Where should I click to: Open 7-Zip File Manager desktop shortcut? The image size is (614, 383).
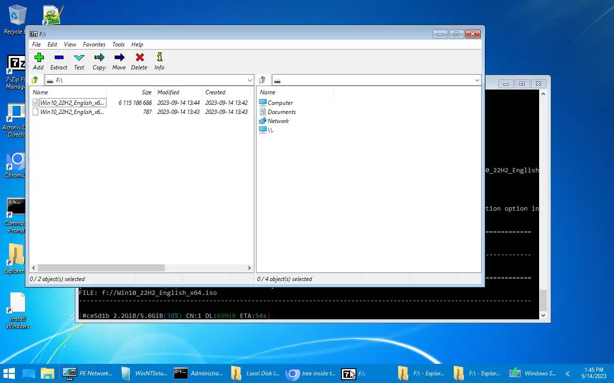(x=16, y=73)
